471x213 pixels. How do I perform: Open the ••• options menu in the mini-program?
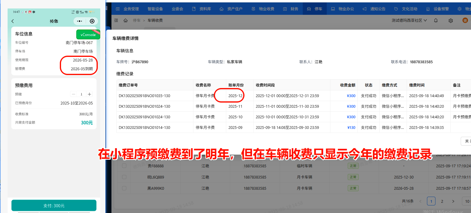pos(79,21)
